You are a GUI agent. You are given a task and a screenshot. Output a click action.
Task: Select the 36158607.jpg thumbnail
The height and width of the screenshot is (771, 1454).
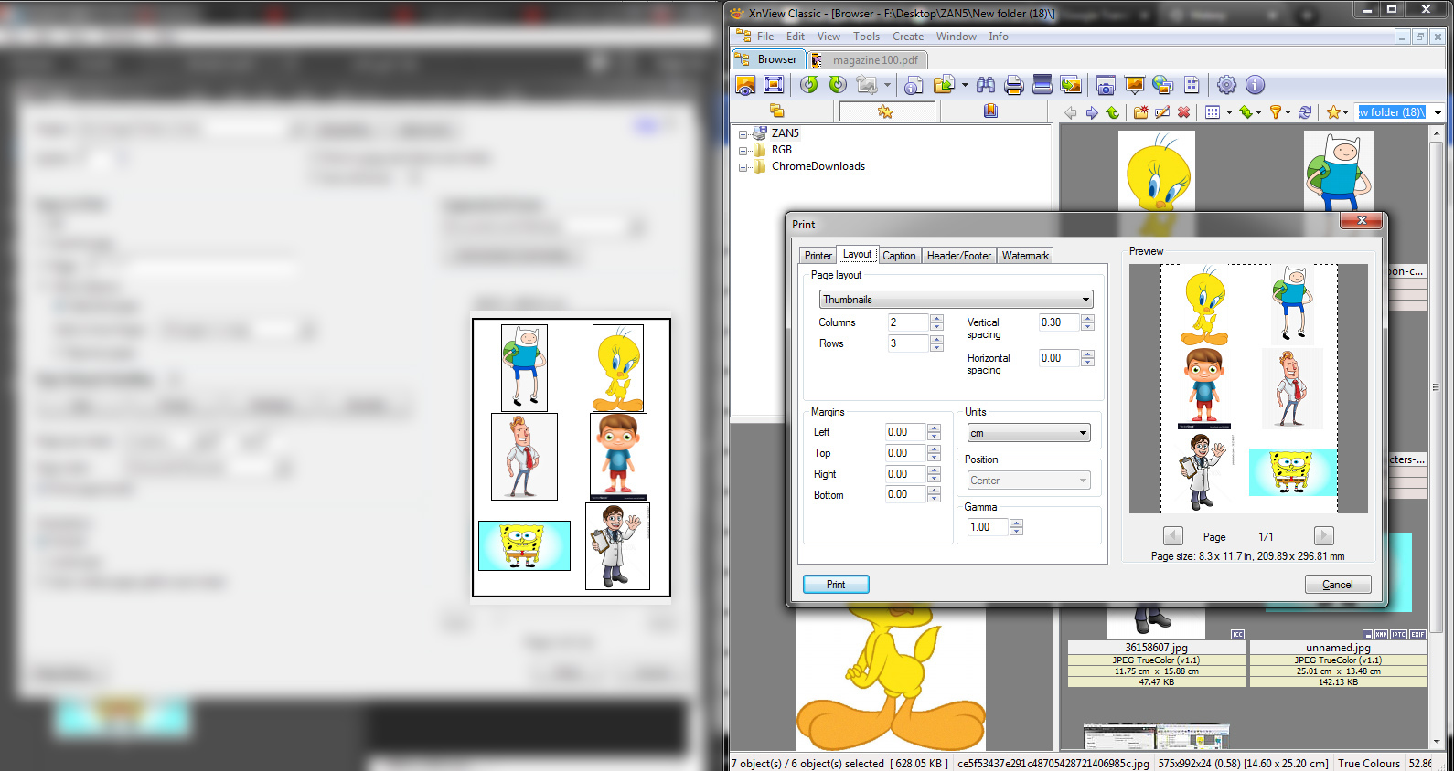(1156, 648)
